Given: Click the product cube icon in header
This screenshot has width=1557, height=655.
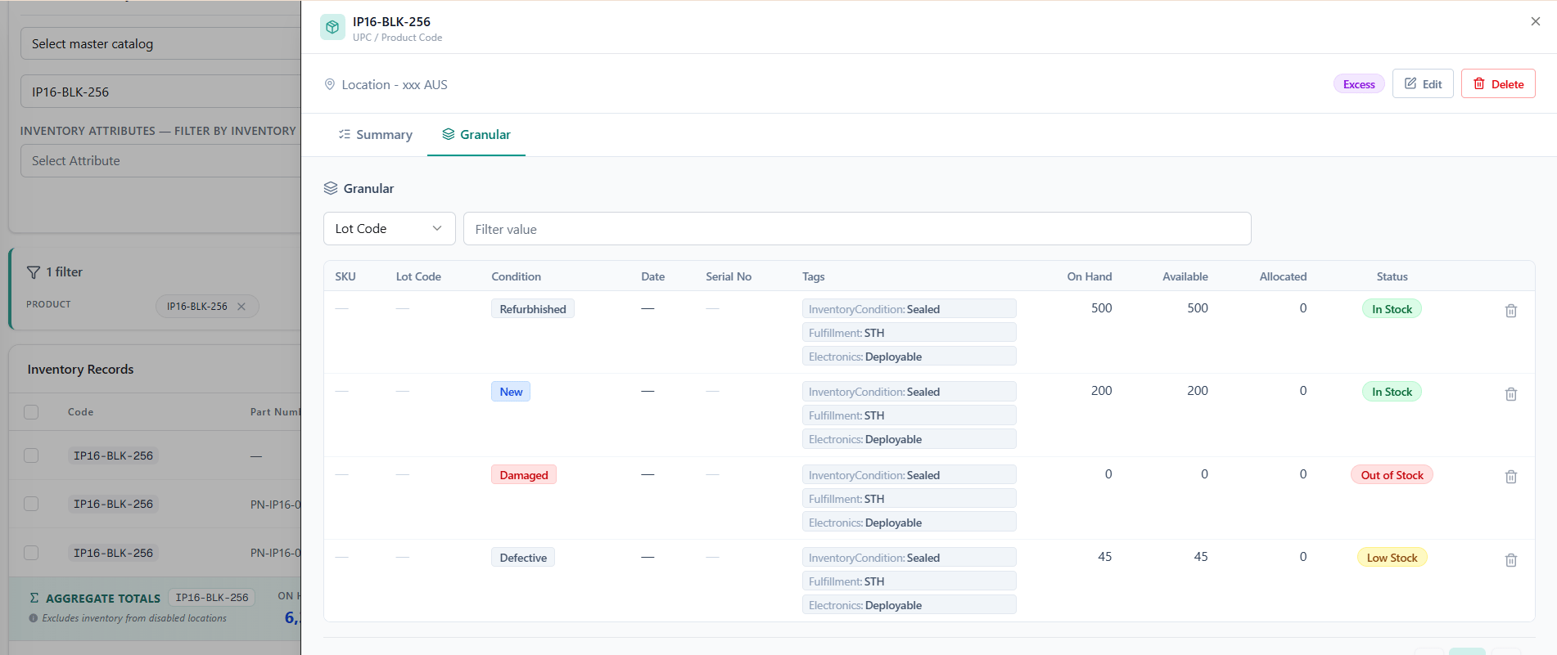Looking at the screenshot, I should click(332, 27).
